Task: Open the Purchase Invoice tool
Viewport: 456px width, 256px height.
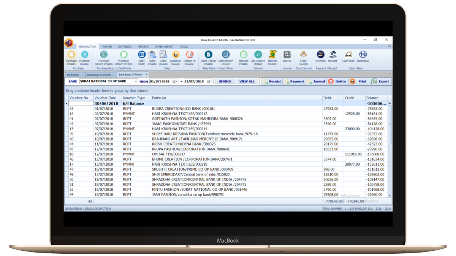Action: (x=84, y=55)
